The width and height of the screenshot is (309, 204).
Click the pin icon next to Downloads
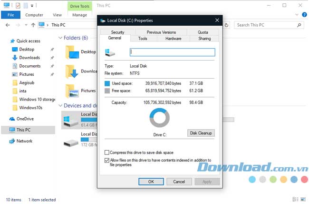(x=52, y=58)
